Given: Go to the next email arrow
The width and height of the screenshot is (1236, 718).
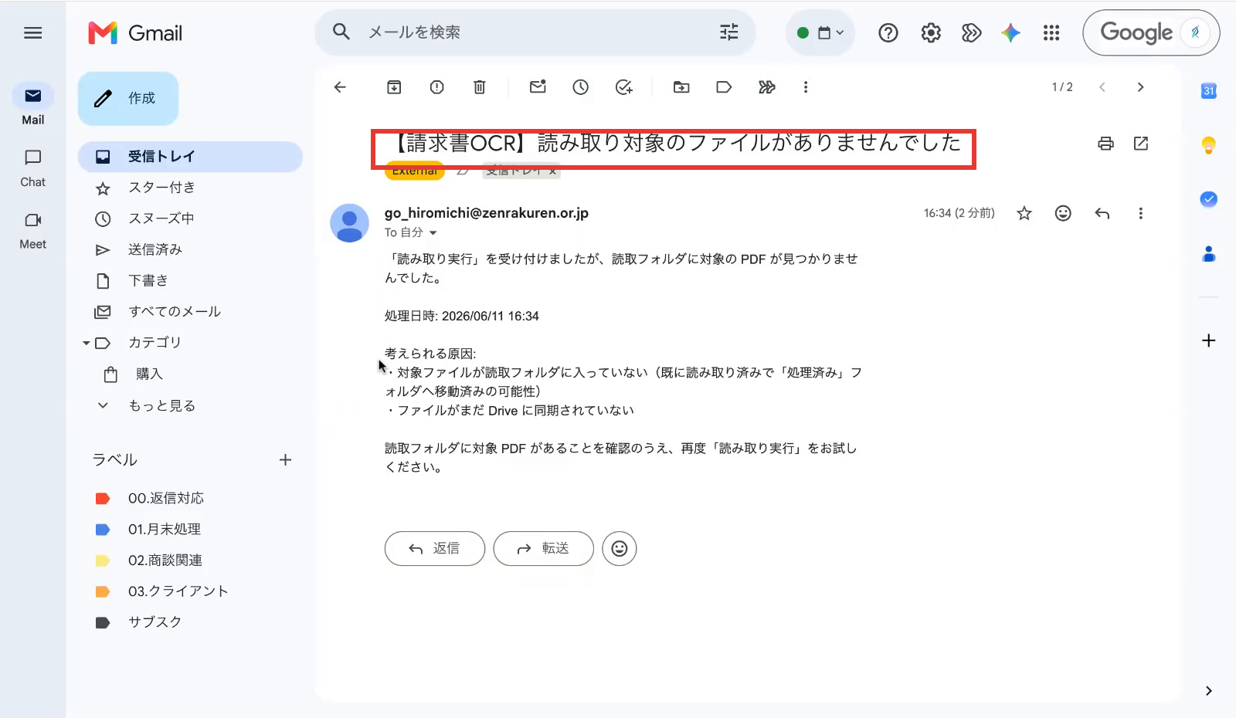Looking at the screenshot, I should point(1140,87).
